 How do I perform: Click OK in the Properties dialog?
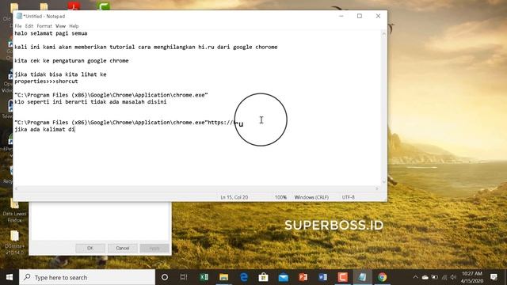90,248
